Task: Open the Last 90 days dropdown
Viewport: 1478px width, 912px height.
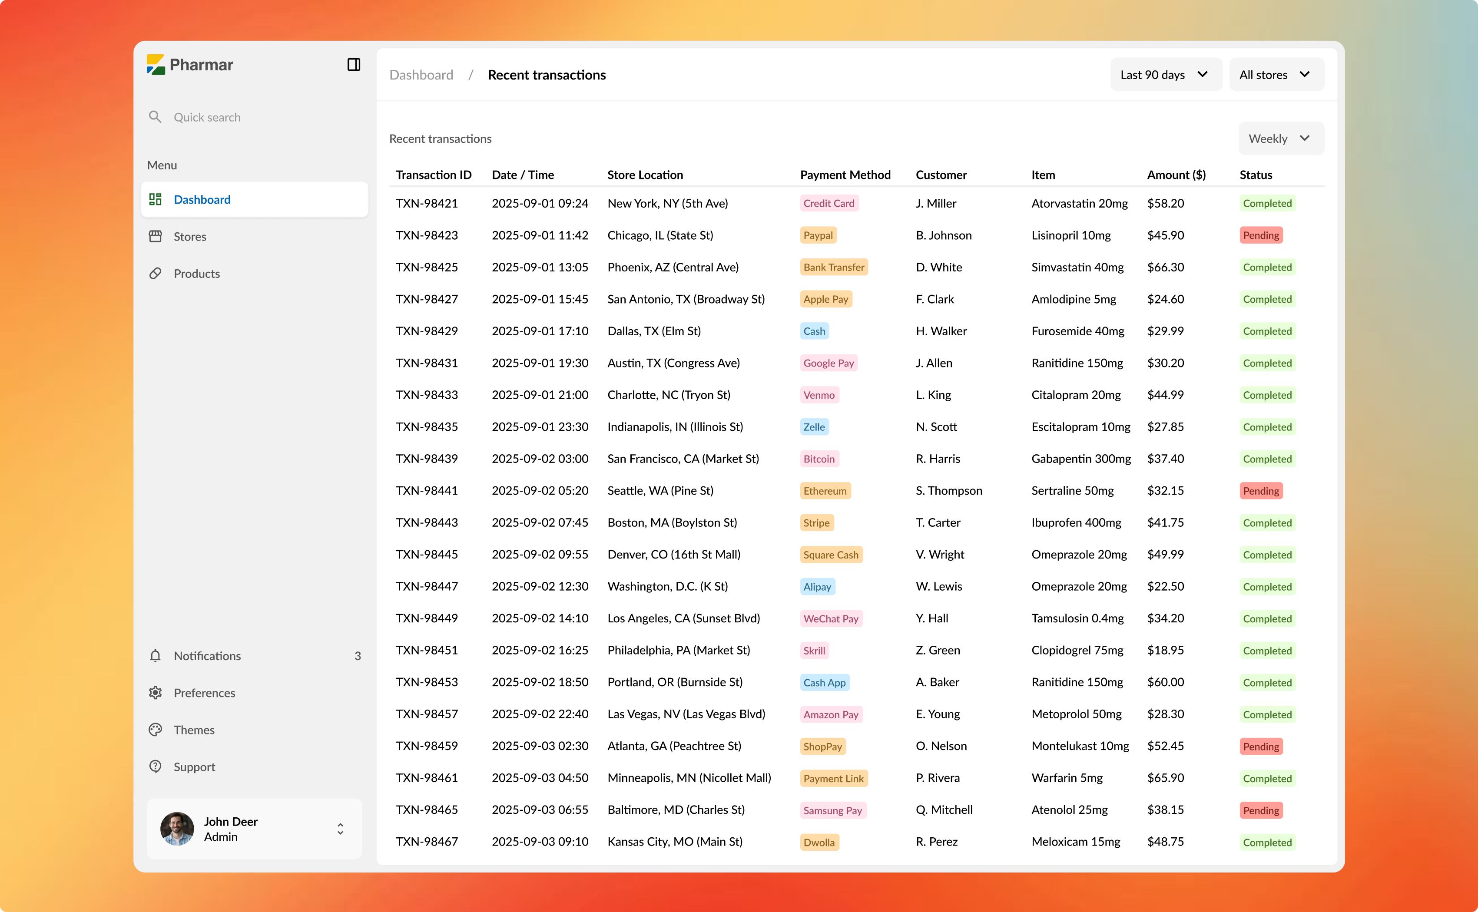Action: 1165,75
